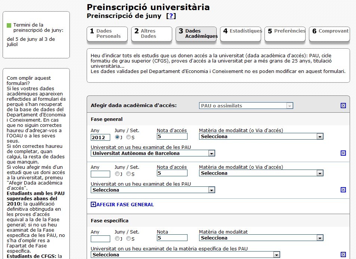Open step 4 Estadístiques tab
Image resolution: width=356 pixels, height=259 pixels.
pos(241,34)
